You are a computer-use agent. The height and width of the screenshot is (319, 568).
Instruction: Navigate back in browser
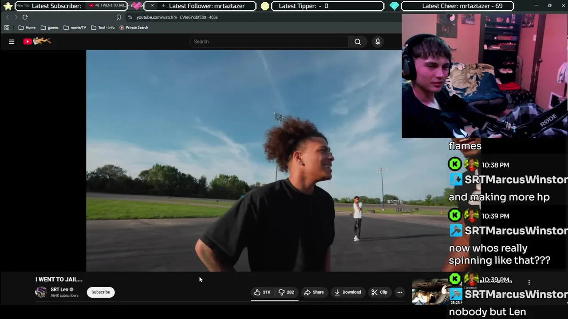click(7, 17)
